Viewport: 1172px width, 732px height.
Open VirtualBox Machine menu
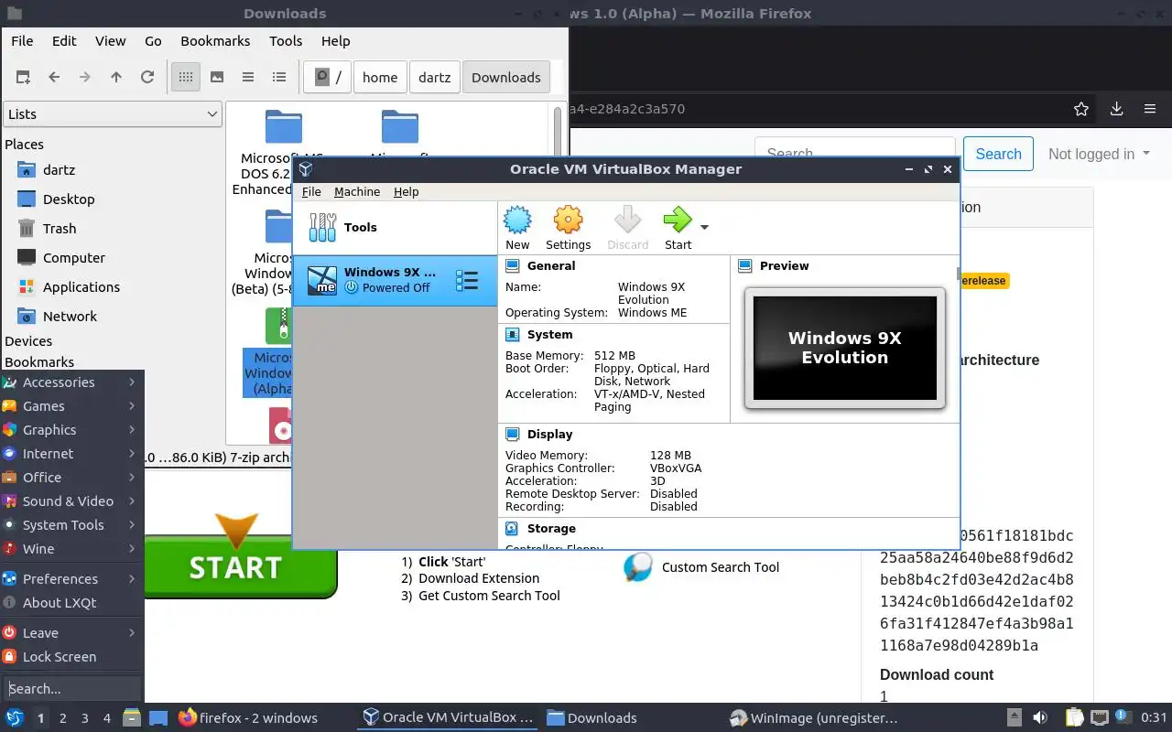pyautogui.click(x=357, y=192)
